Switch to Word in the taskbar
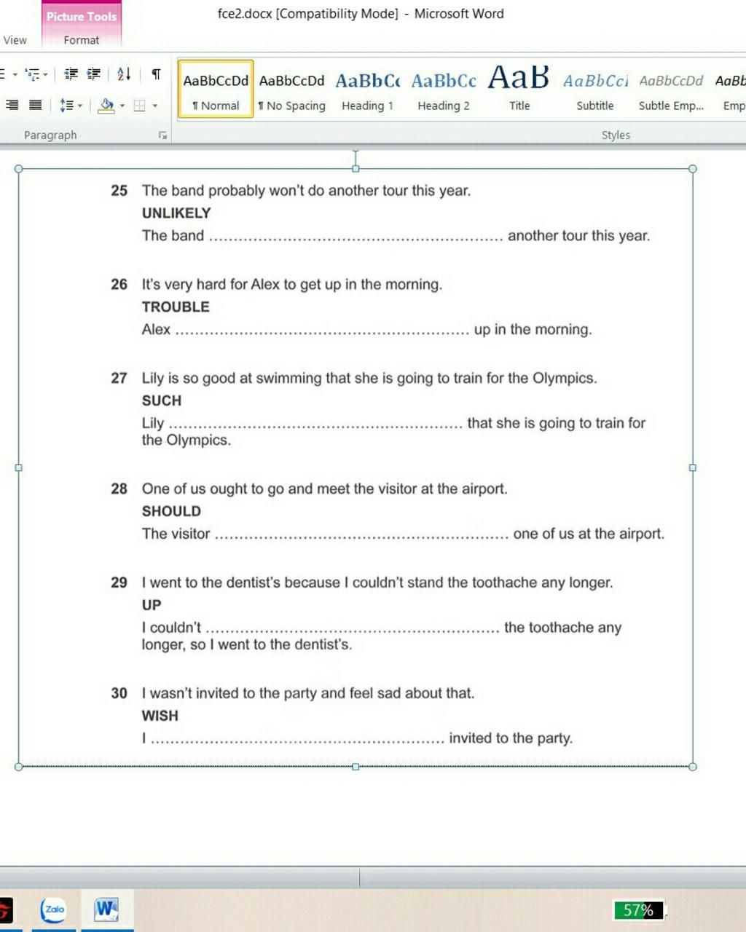Screen dimensions: 746x932 point(106,909)
